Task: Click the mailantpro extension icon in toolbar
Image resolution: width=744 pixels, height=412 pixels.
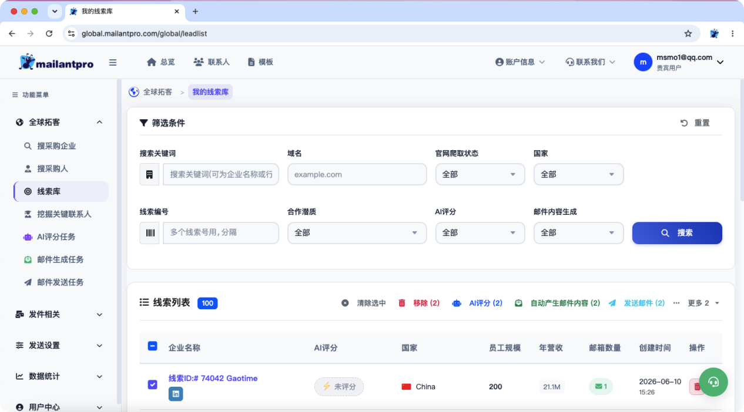Action: (x=714, y=33)
